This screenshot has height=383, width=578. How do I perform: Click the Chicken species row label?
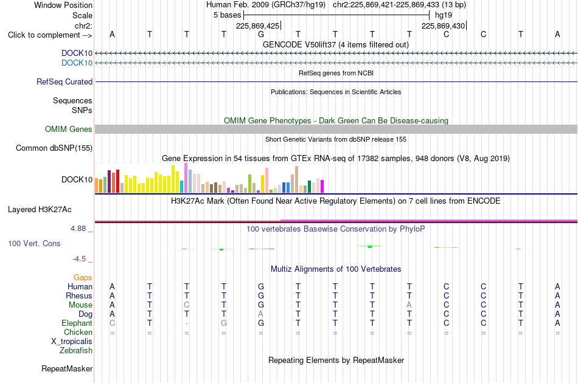(x=78, y=332)
